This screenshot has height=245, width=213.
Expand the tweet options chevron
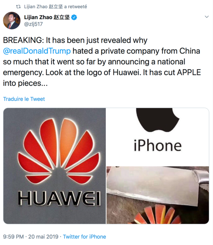click(207, 17)
